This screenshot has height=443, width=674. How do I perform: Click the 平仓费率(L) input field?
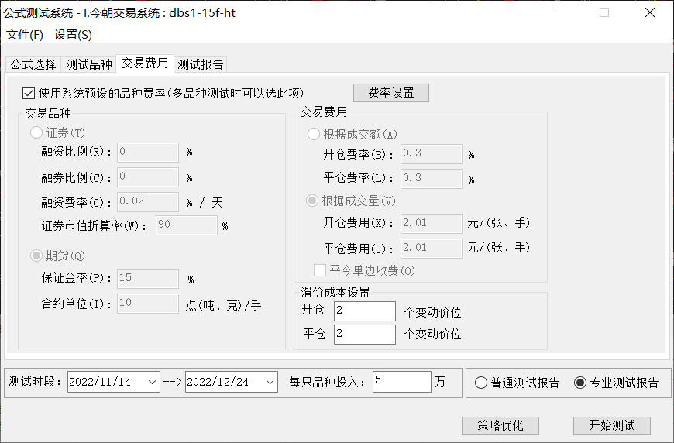click(x=432, y=179)
